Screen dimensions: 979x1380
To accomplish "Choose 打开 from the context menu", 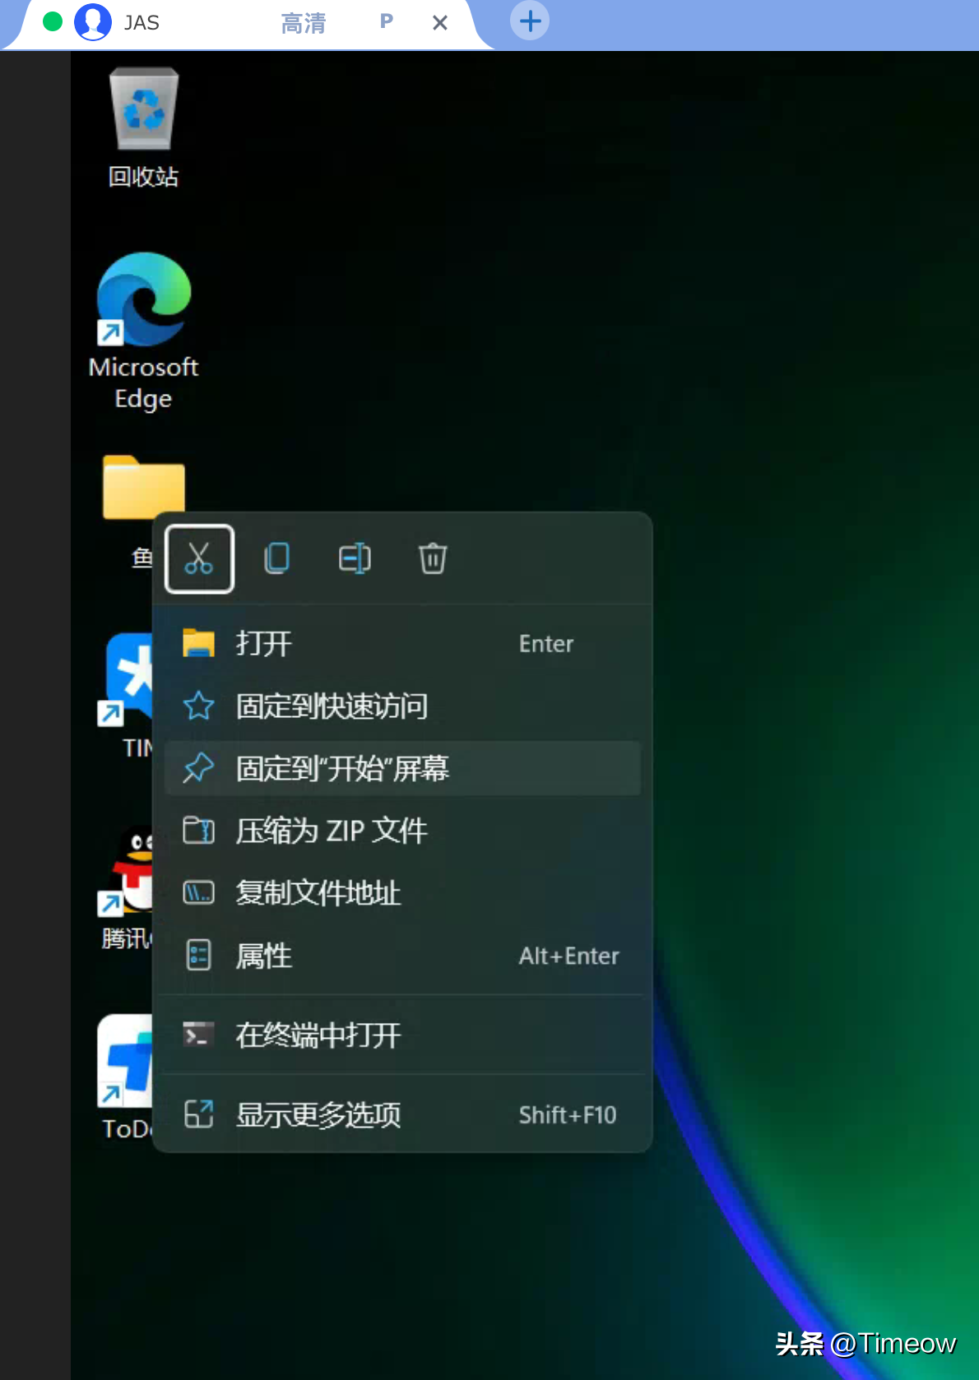I will (x=402, y=643).
